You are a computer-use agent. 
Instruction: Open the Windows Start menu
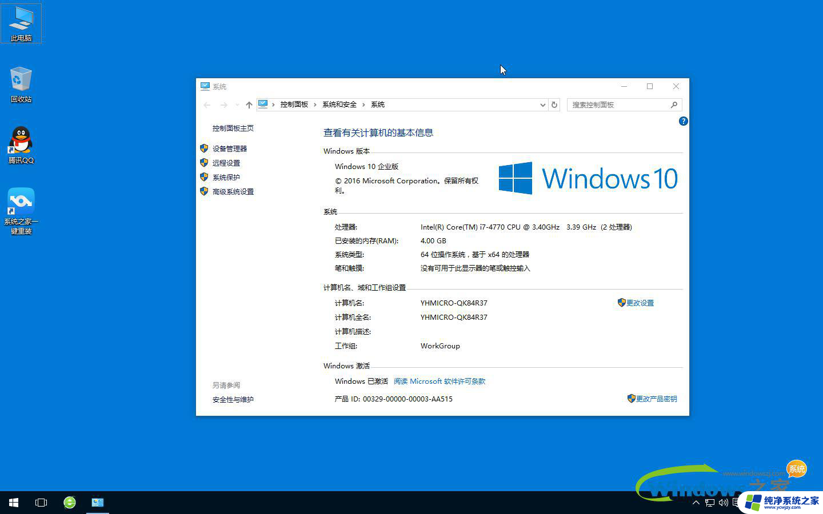(x=14, y=503)
